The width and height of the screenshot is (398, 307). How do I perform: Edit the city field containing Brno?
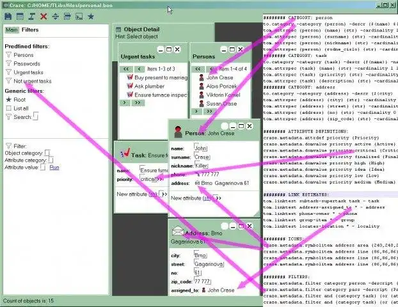point(200,255)
